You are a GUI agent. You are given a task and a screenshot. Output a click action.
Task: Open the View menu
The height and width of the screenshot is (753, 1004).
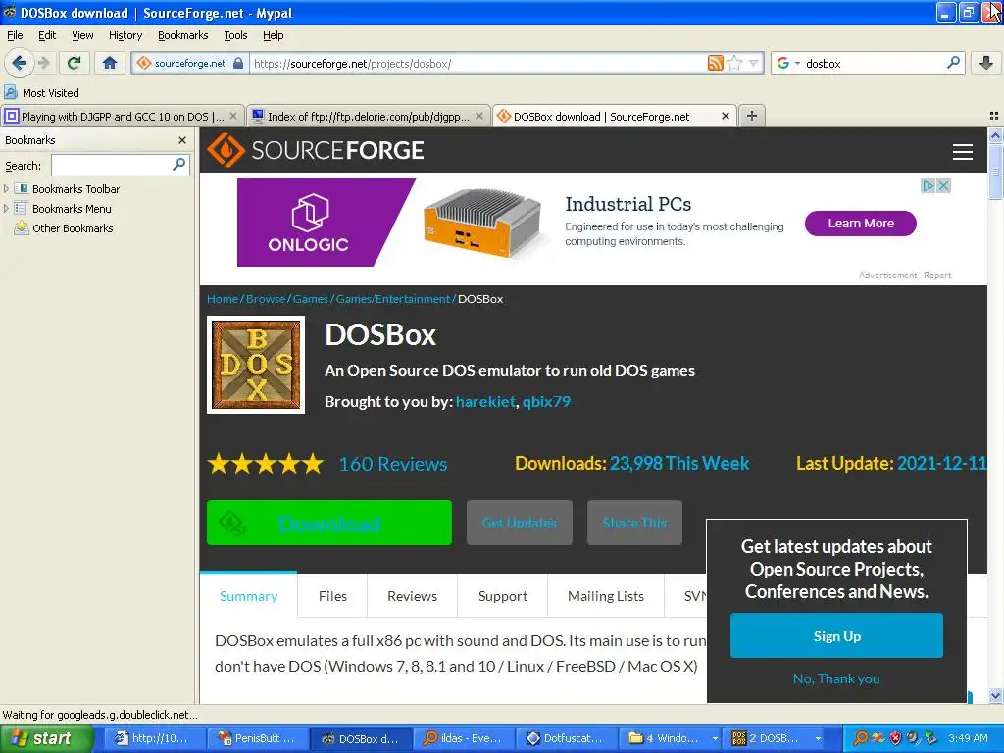[82, 35]
